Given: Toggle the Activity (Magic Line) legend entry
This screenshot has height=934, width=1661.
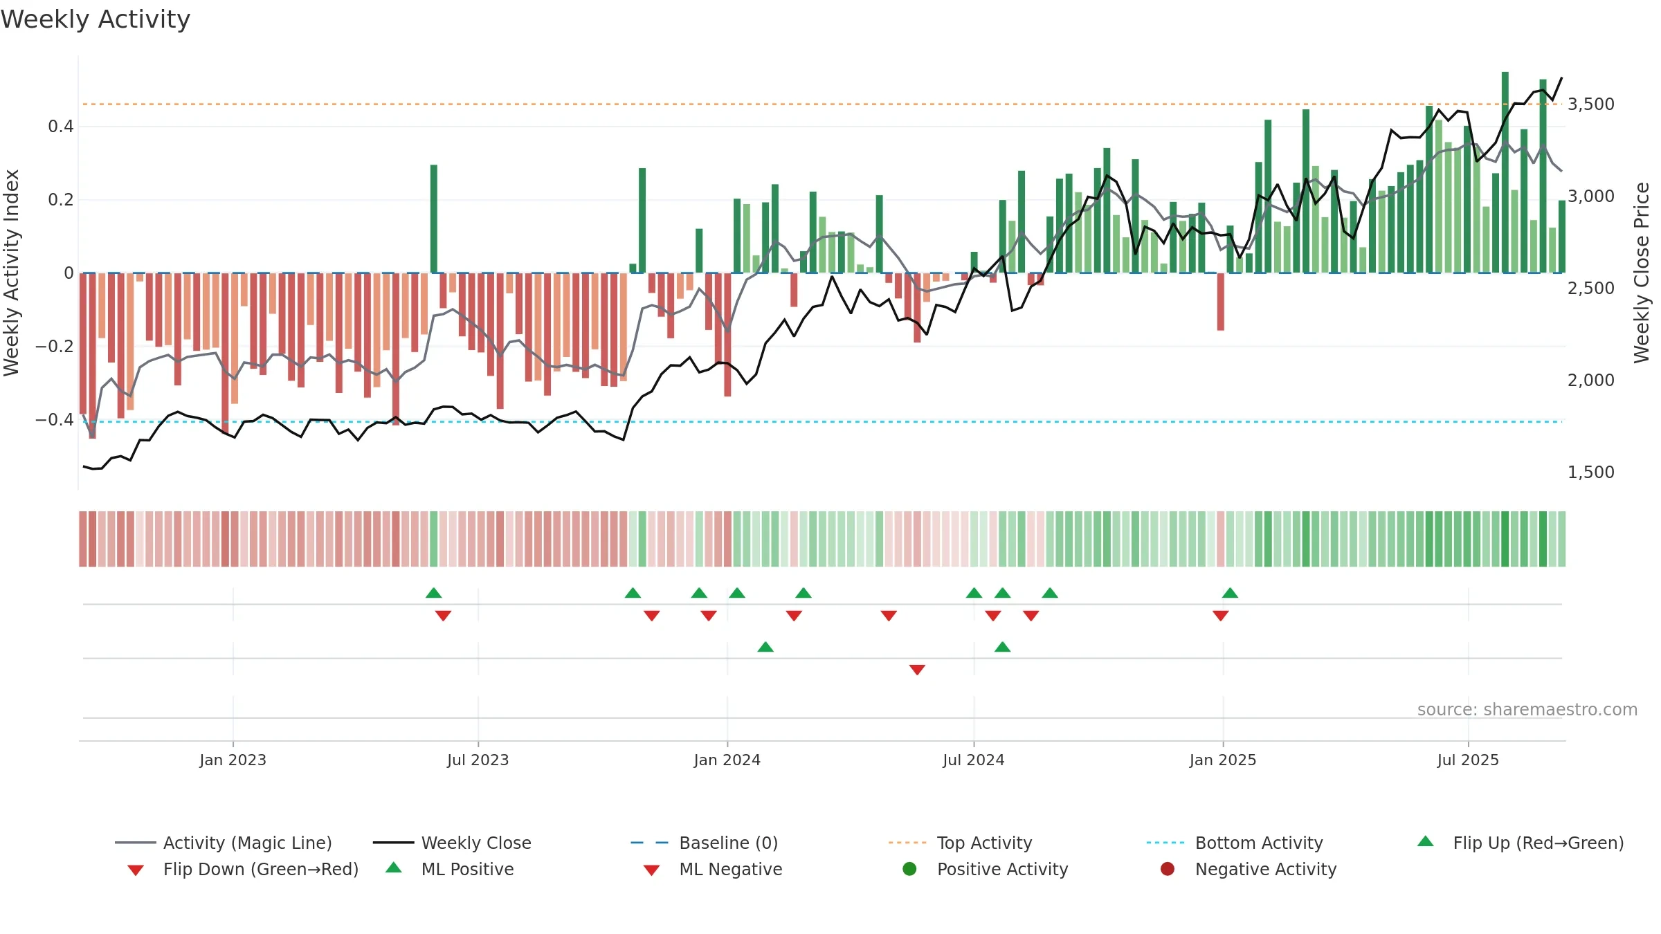Looking at the screenshot, I should (x=224, y=843).
